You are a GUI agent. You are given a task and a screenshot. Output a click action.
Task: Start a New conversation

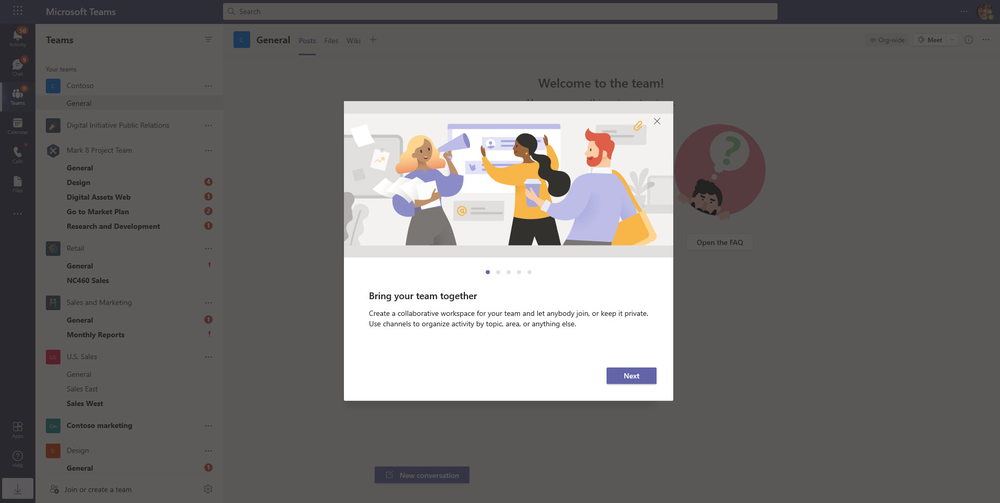tap(422, 475)
